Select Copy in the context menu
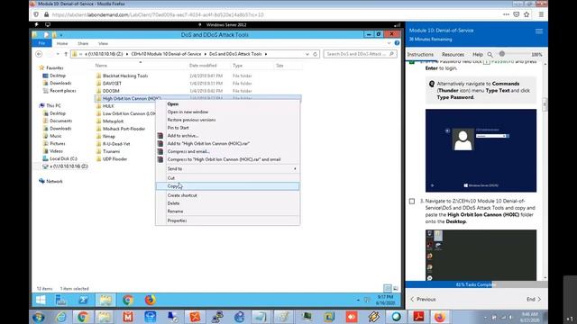Screen dimensions: 577x324 pyautogui.click(x=227, y=186)
